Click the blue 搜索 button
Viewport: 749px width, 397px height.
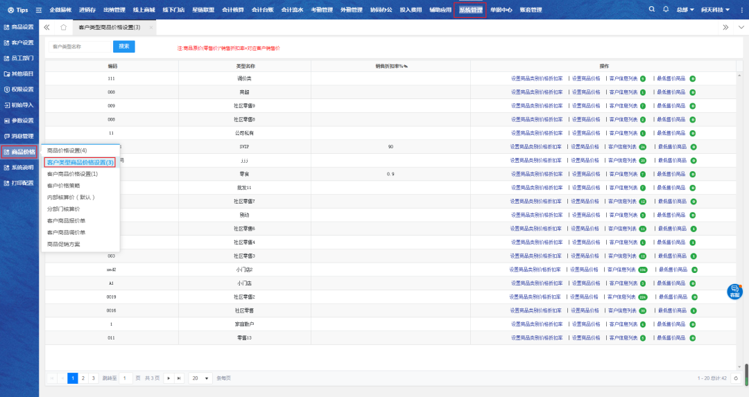123,46
